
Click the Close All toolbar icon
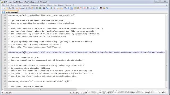tap(19, 8)
